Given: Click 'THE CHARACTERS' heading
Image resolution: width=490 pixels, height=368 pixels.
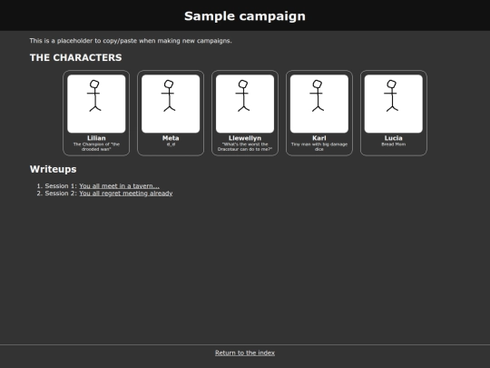Looking at the screenshot, I should (x=75, y=57).
